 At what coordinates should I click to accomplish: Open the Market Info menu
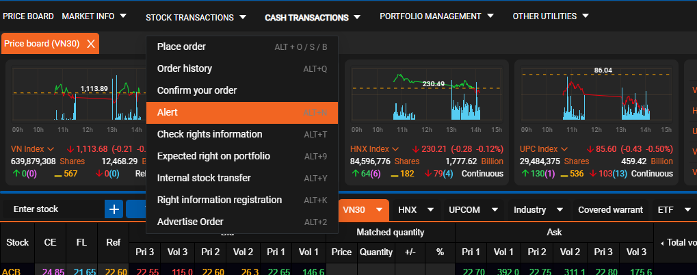(94, 16)
